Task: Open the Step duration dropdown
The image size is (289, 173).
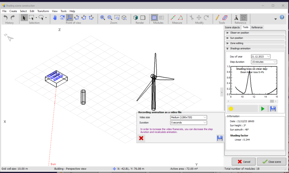Action: coord(264,62)
